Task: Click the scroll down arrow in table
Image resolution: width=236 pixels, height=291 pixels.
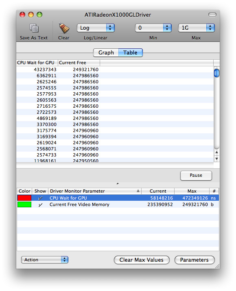Action: coord(216,159)
